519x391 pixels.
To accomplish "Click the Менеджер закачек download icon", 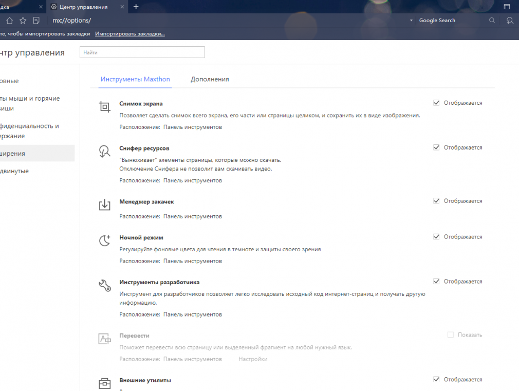I will [x=105, y=204].
